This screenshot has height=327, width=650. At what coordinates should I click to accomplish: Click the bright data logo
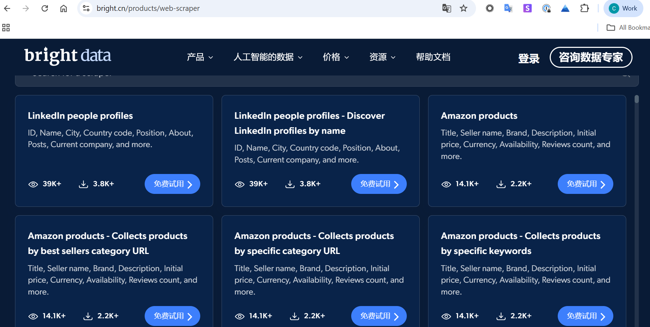point(68,56)
